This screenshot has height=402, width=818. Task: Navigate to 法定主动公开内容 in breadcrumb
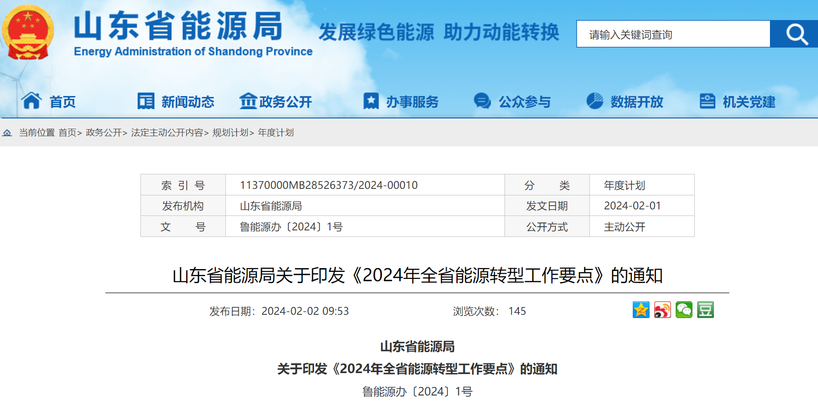coord(167,133)
